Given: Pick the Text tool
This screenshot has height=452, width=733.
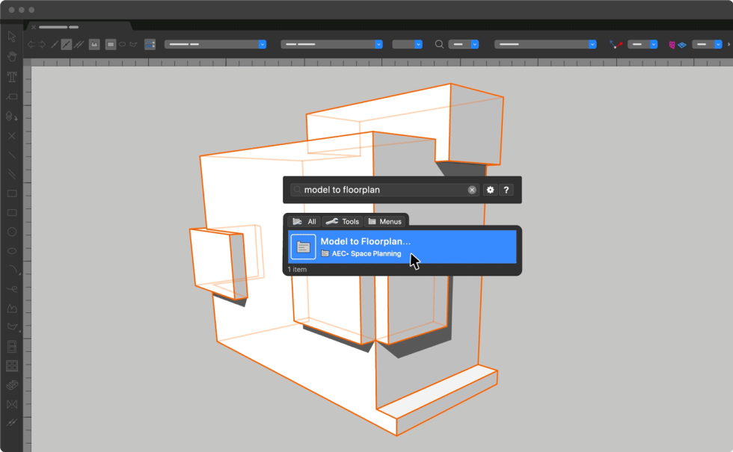Looking at the screenshot, I should 11,76.
